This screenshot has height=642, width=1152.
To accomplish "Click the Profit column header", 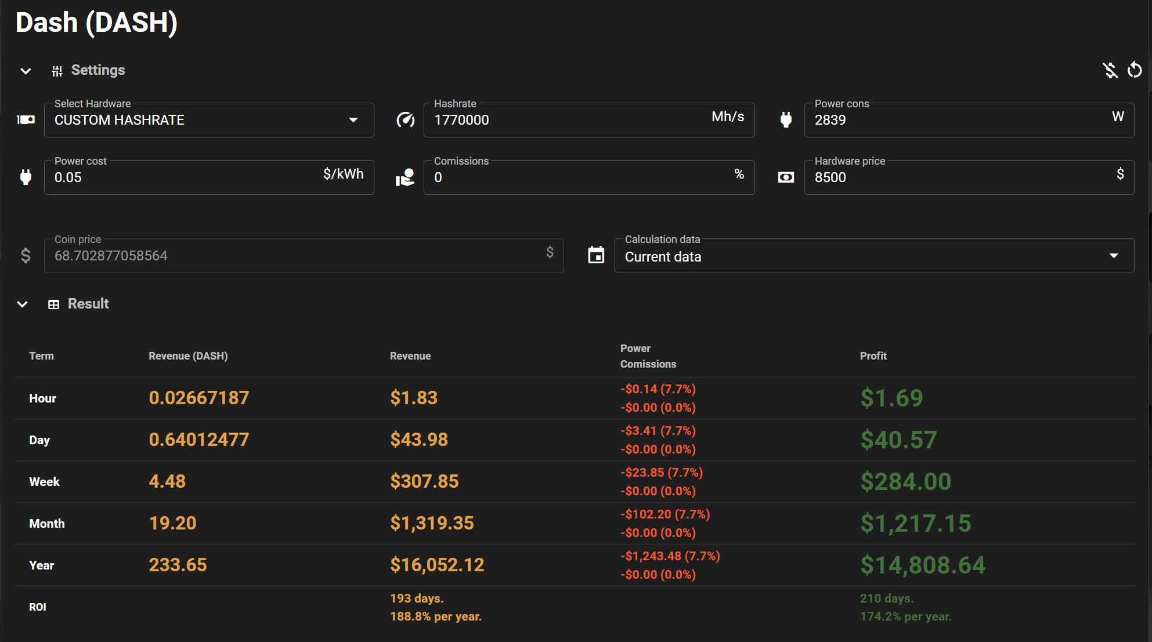I will (873, 356).
